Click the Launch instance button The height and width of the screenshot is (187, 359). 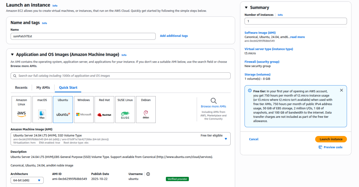[x=331, y=139]
